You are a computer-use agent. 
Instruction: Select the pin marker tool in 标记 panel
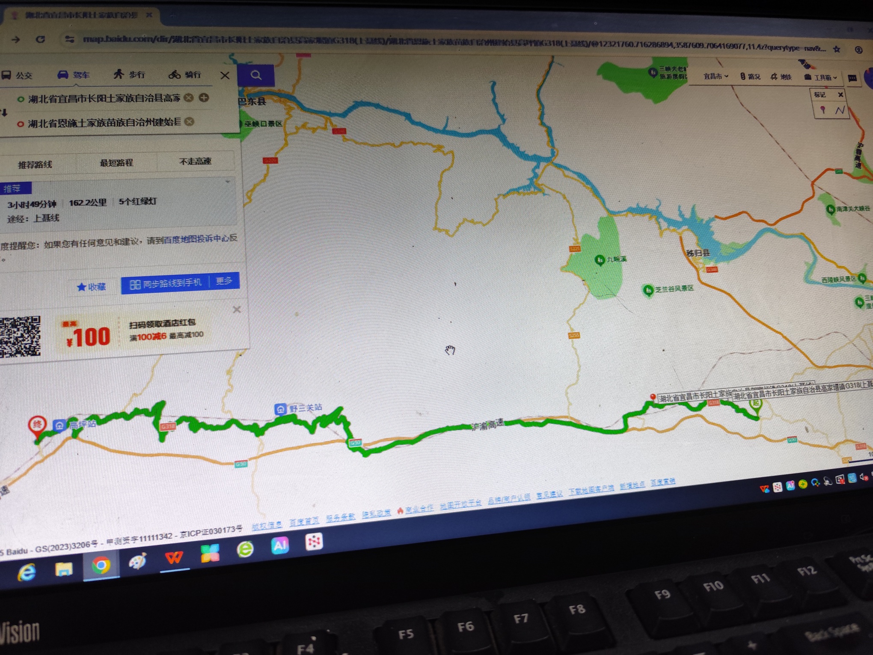point(823,110)
